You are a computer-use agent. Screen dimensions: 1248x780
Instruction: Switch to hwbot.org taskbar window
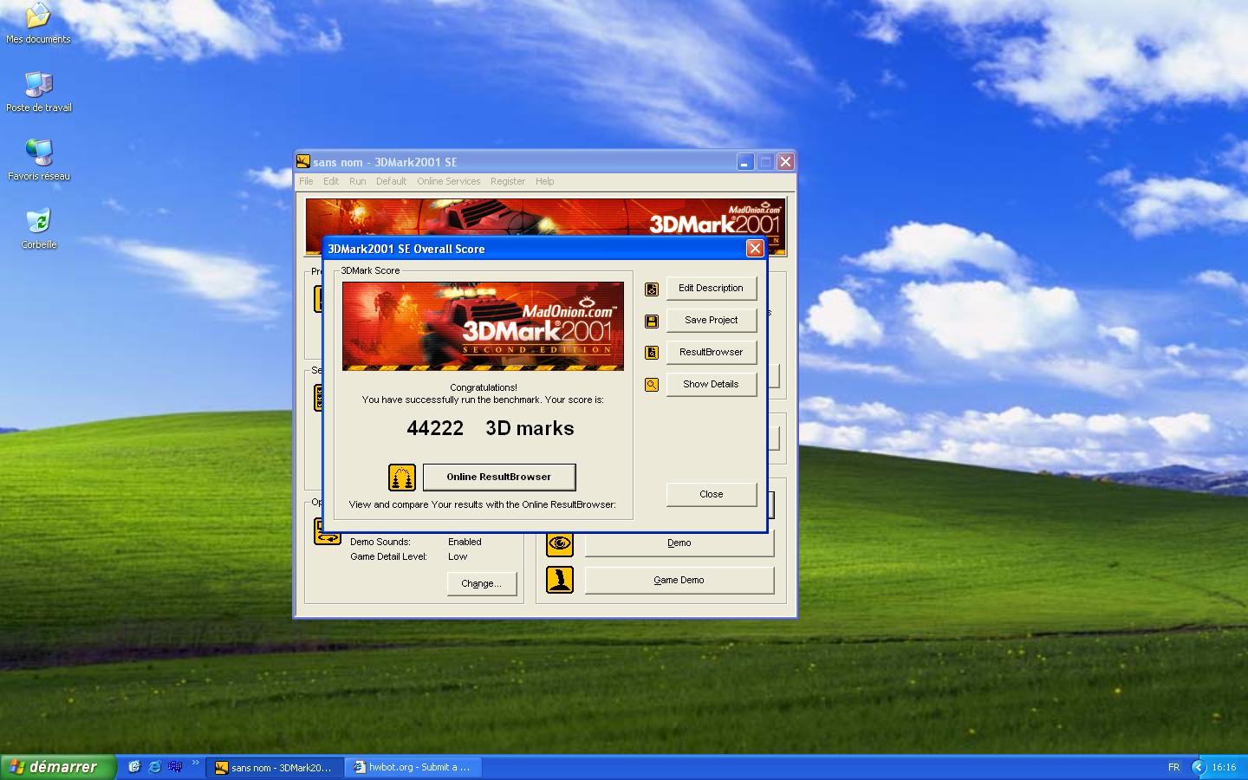pyautogui.click(x=413, y=767)
